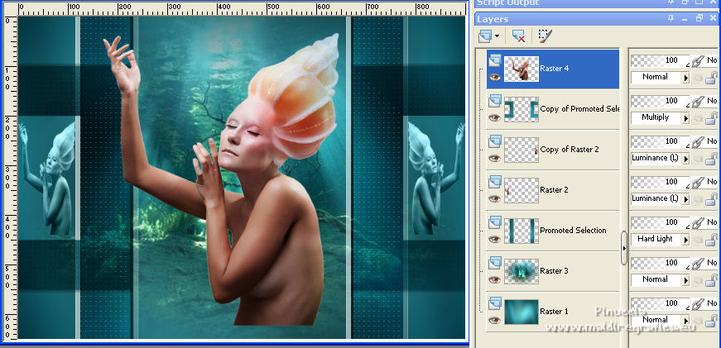Open the Multiply blend mode dropdown
The image size is (721, 348).
(685, 118)
